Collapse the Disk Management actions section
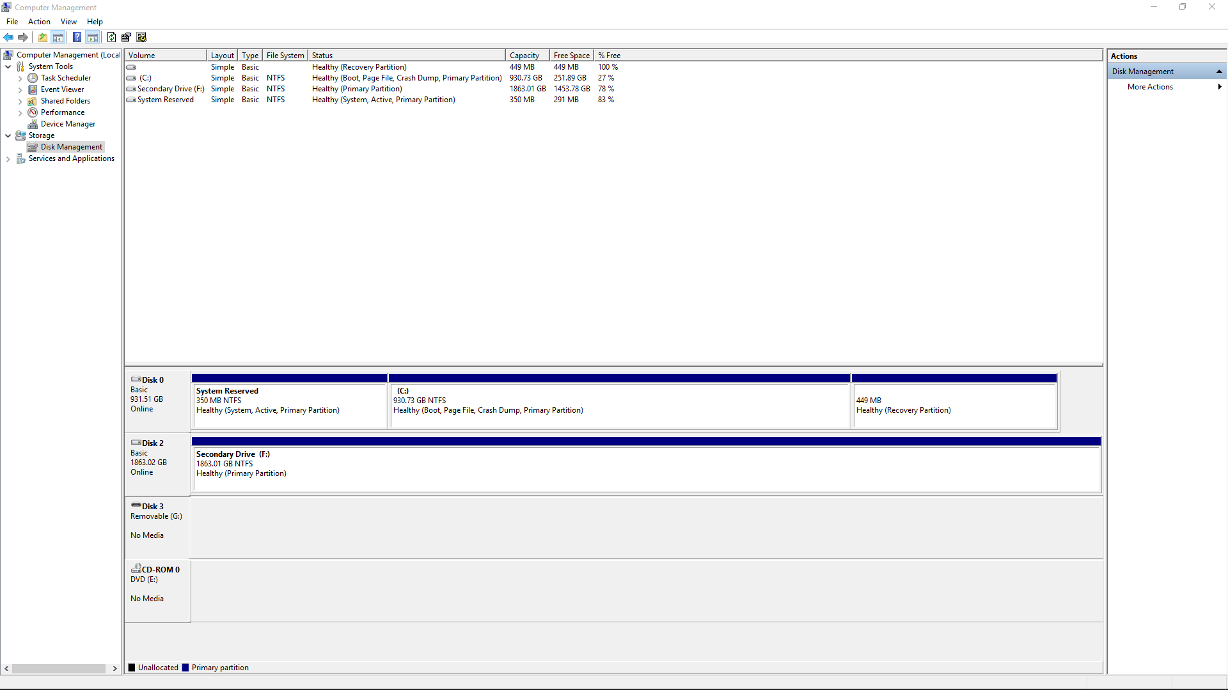Viewport: 1228px width, 690px height. point(1219,72)
